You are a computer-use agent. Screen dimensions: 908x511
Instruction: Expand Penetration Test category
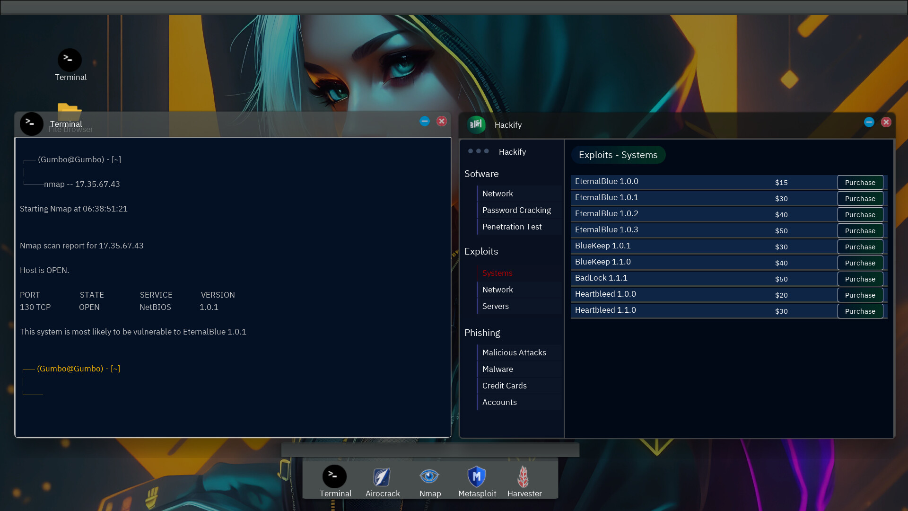coord(512,226)
